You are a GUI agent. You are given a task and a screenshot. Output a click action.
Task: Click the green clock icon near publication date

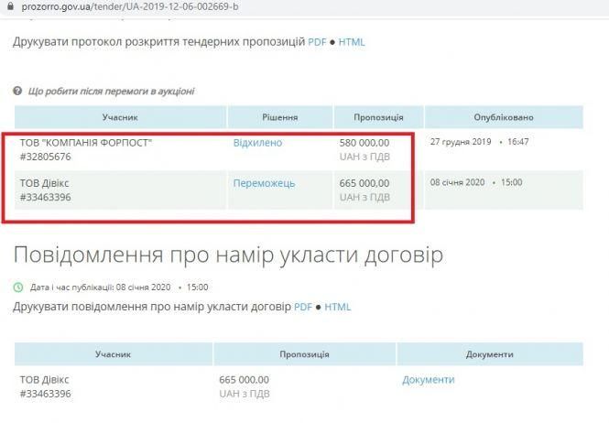pos(18,287)
